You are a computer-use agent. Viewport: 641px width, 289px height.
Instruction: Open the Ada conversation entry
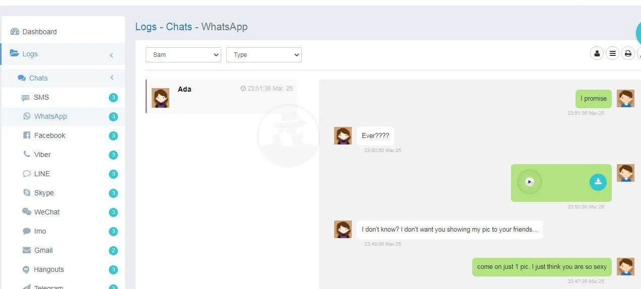click(222, 96)
